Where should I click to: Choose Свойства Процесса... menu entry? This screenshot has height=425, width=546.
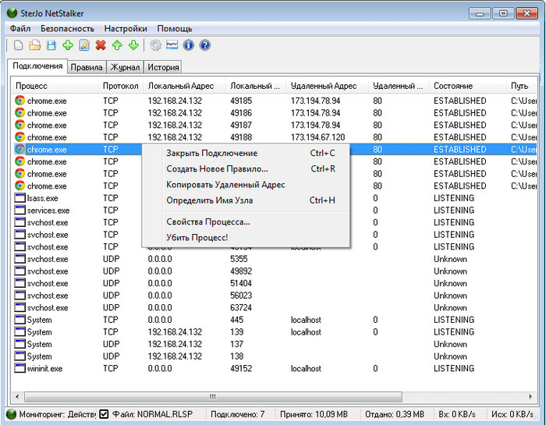[x=246, y=221]
